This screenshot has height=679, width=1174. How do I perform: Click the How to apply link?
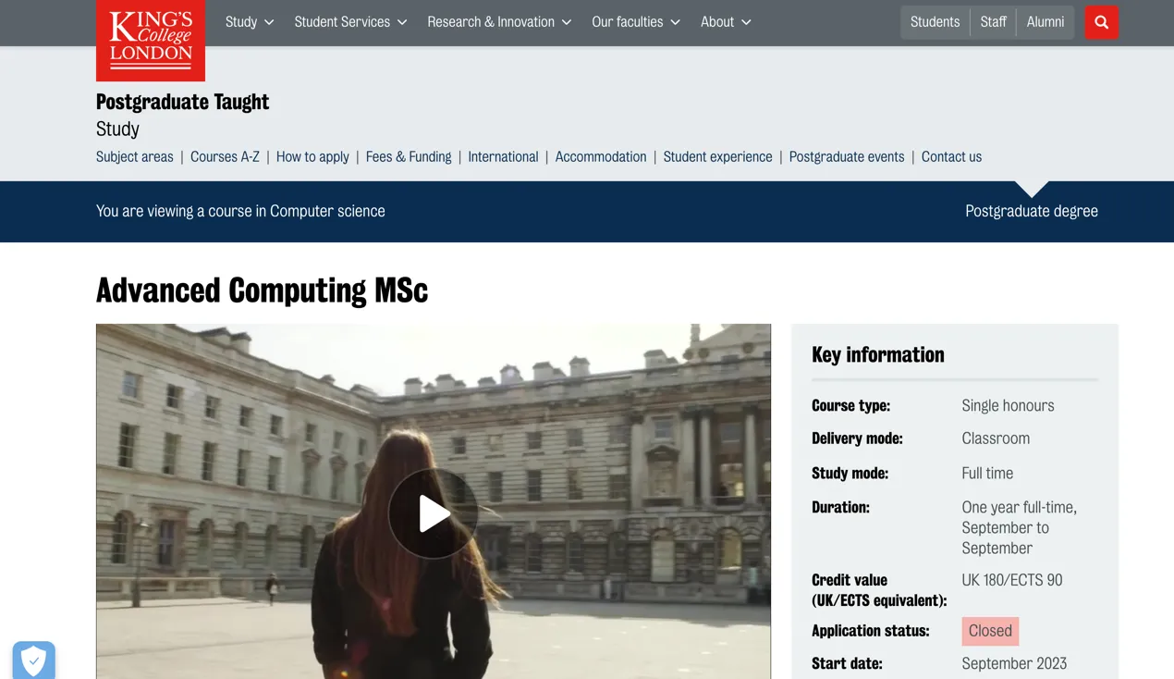coord(312,157)
